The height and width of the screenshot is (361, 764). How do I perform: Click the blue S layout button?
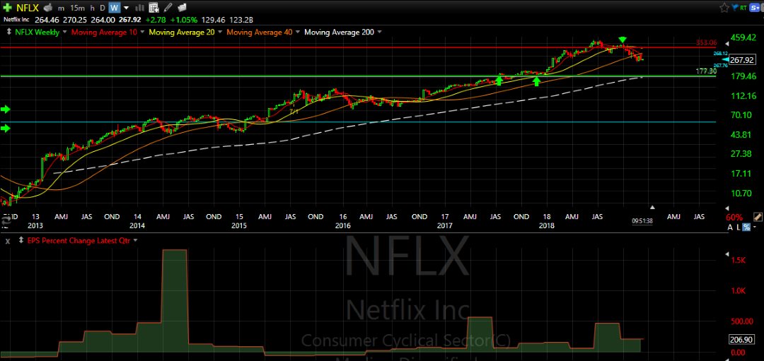click(755, 8)
